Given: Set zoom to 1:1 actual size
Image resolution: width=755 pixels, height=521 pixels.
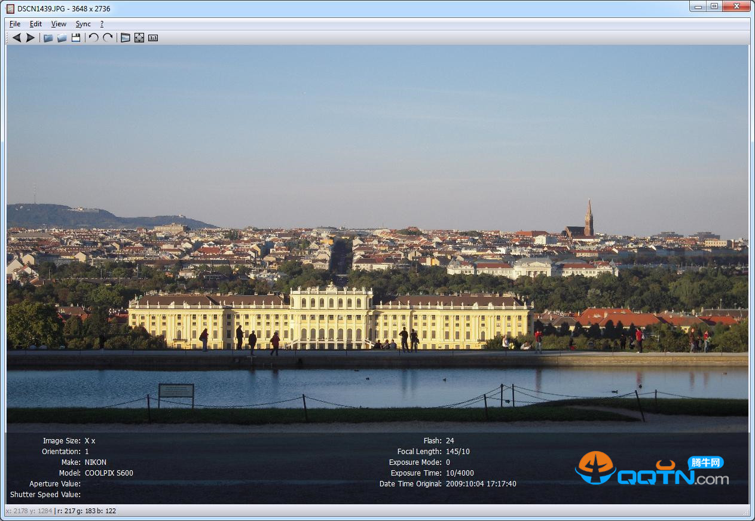Looking at the screenshot, I should click(x=153, y=38).
